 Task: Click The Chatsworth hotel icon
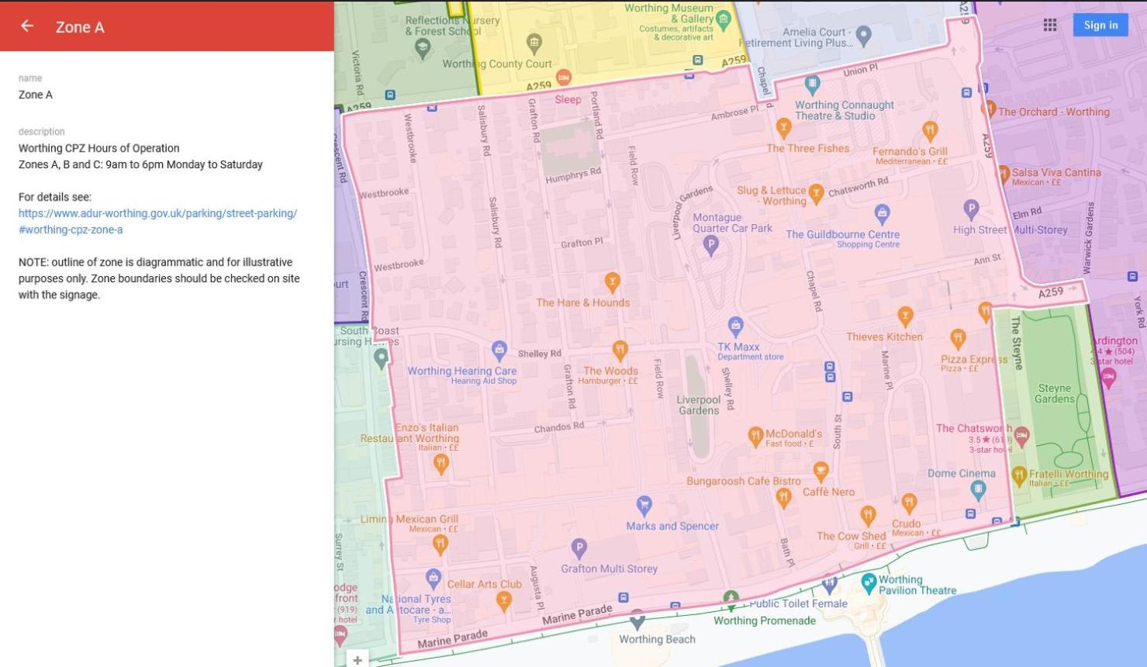[1021, 437]
